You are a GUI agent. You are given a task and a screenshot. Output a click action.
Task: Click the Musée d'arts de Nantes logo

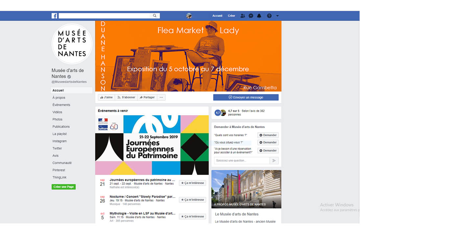(x=72, y=44)
